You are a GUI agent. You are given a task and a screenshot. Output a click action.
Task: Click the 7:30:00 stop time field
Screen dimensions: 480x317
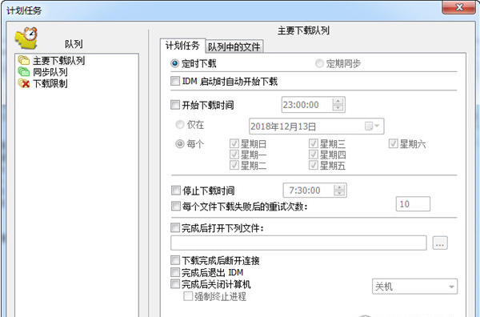308,191
